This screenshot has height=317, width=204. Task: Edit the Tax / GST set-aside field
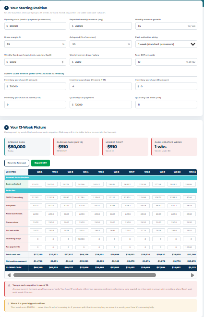click(166, 62)
